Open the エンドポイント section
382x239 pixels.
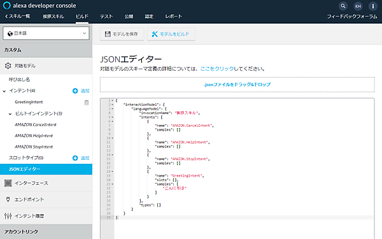[46, 199]
